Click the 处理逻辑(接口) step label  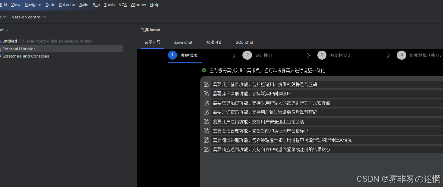point(426,55)
